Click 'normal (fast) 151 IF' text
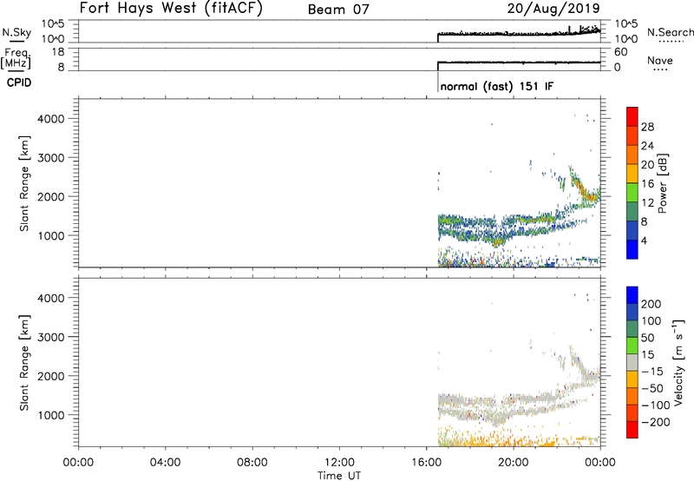 tap(496, 86)
